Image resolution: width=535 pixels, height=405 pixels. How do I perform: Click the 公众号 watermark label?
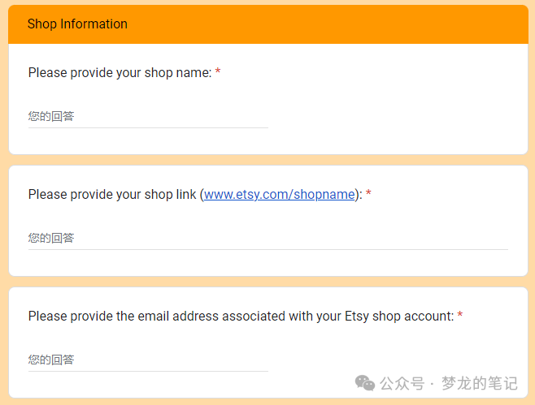click(402, 384)
